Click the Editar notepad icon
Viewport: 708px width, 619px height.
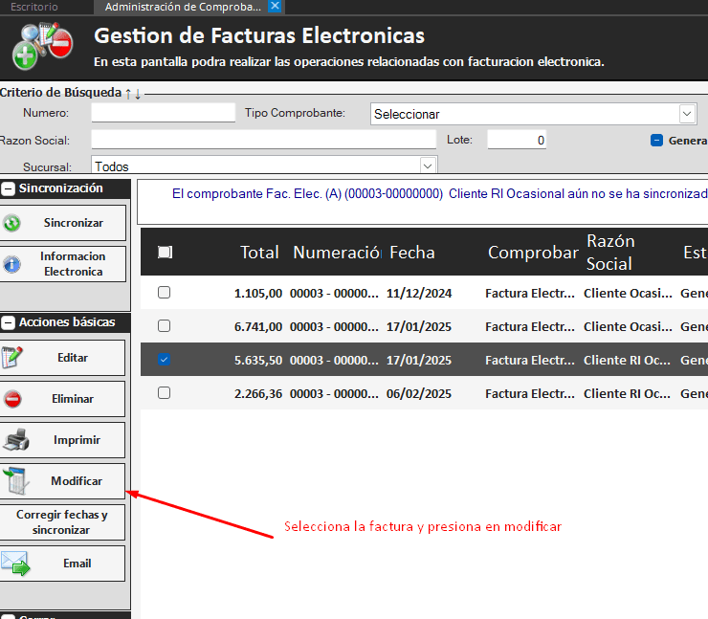pyautogui.click(x=13, y=358)
